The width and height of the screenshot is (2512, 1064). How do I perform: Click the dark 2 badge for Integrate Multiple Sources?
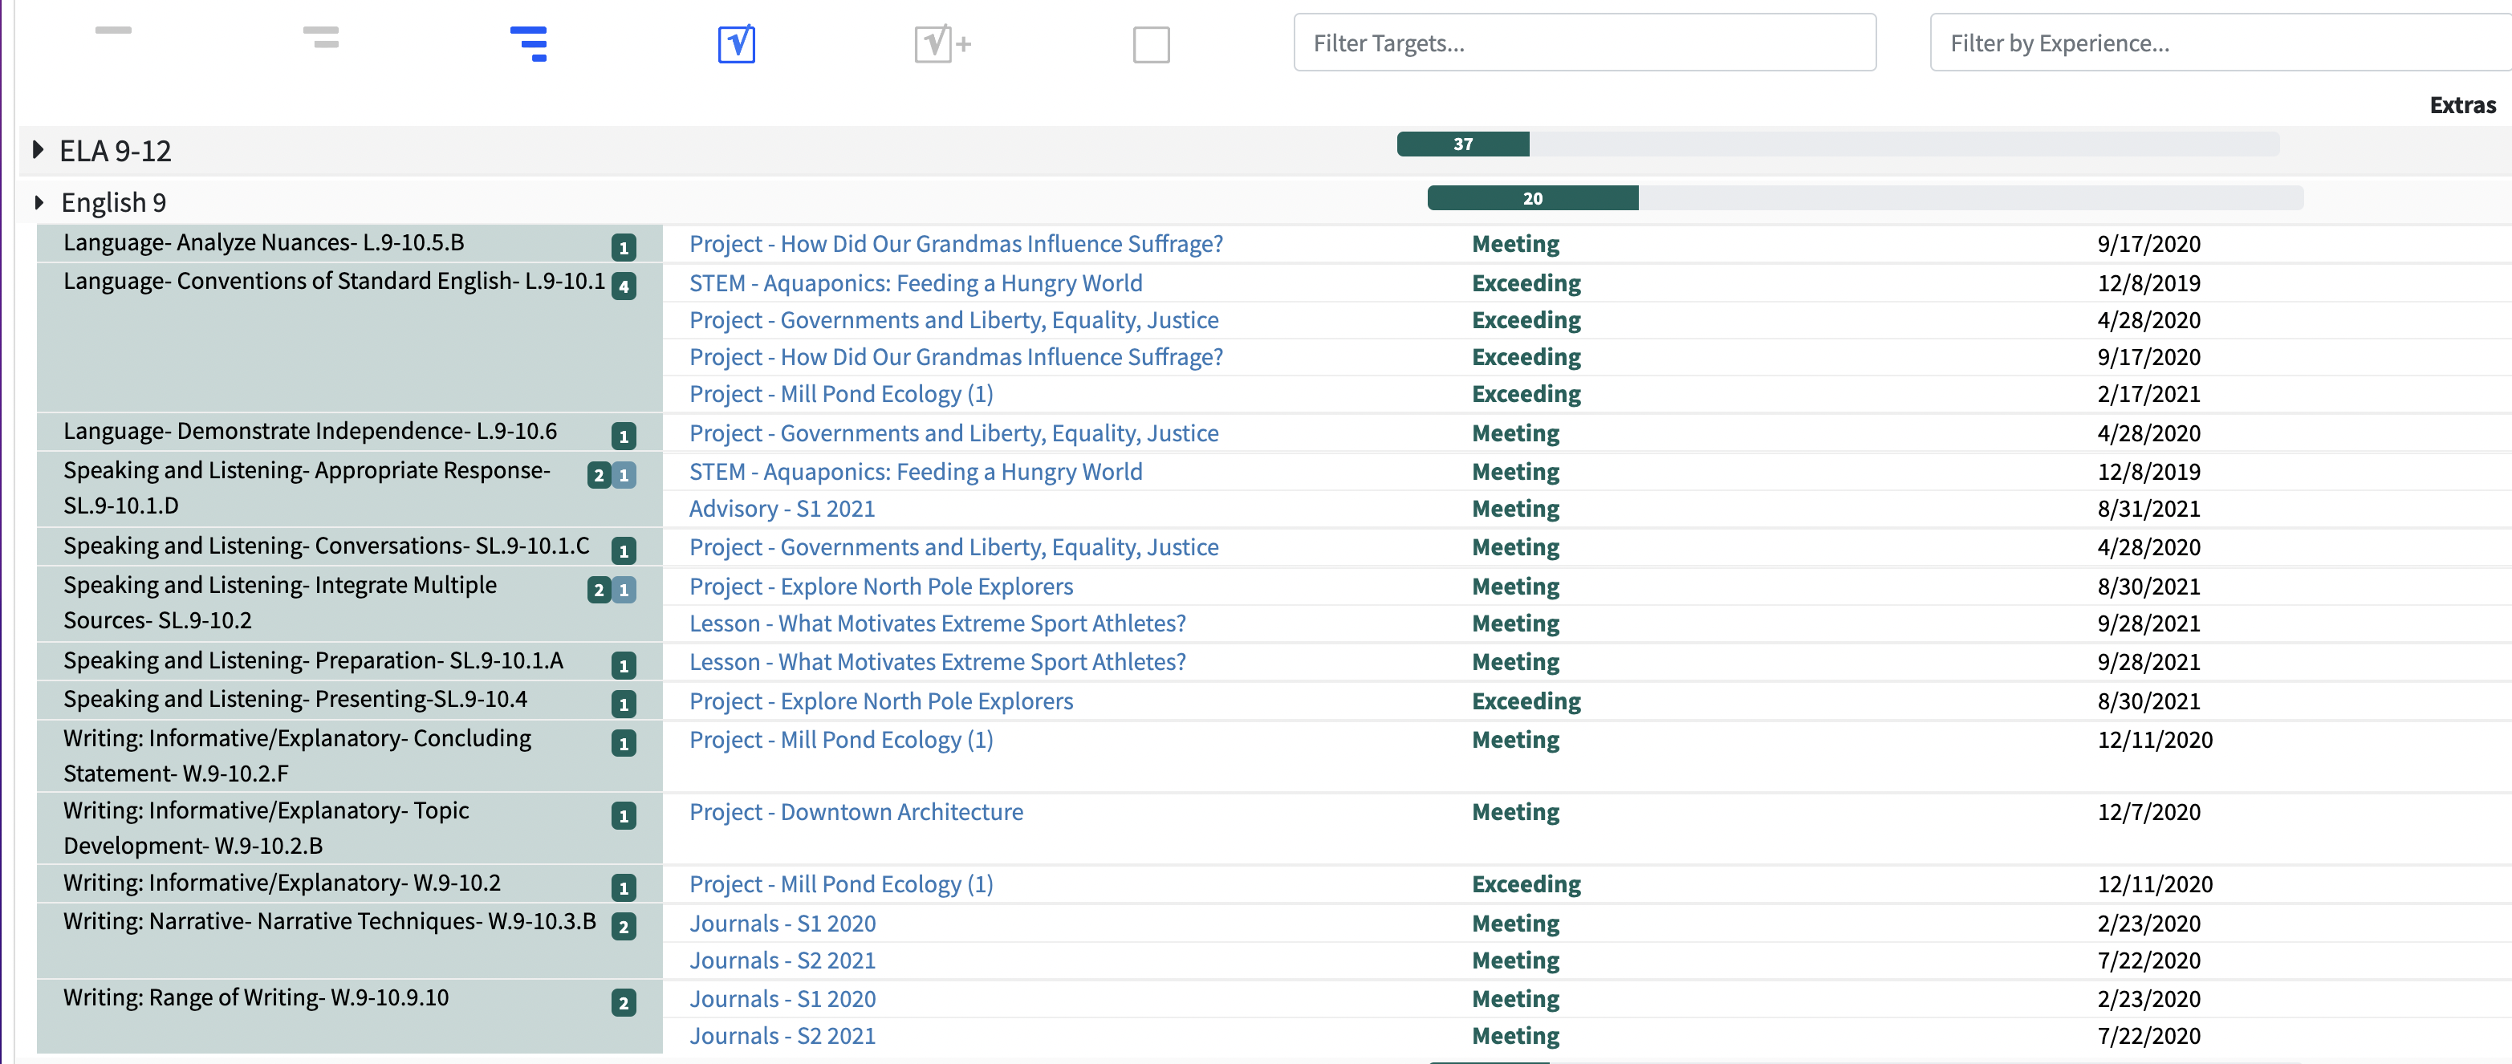click(x=599, y=590)
